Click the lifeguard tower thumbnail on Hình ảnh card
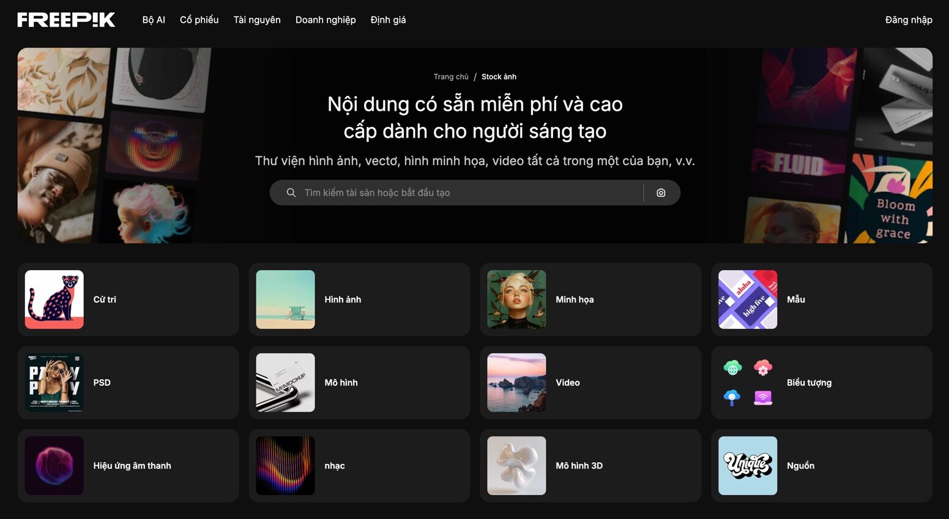 (x=285, y=299)
